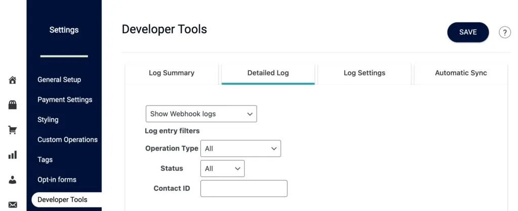This screenshot has width=518, height=211.
Task: Open Payment Settings in the sidebar
Action: tap(65, 99)
